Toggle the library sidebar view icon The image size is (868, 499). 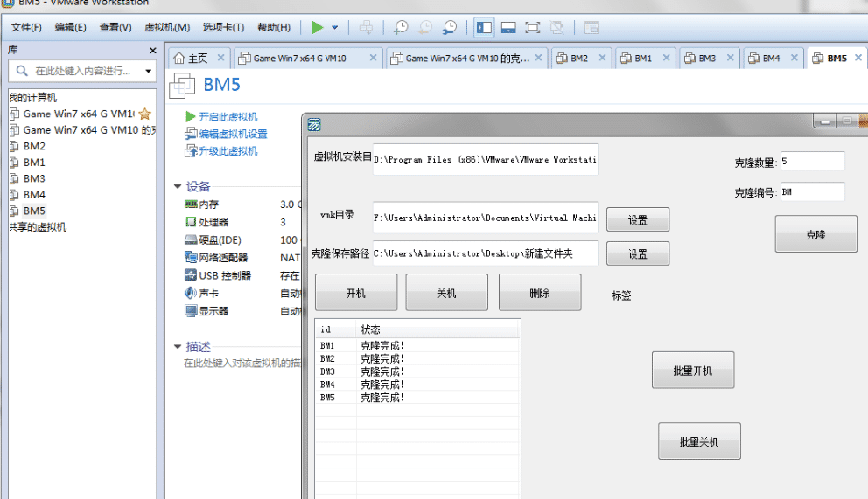click(485, 28)
